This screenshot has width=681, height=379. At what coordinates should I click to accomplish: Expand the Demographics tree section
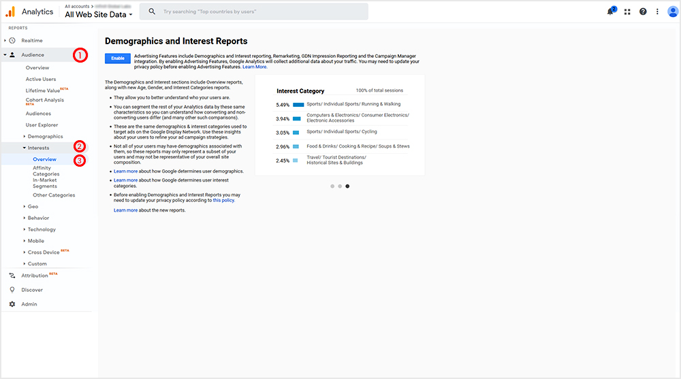(x=45, y=137)
